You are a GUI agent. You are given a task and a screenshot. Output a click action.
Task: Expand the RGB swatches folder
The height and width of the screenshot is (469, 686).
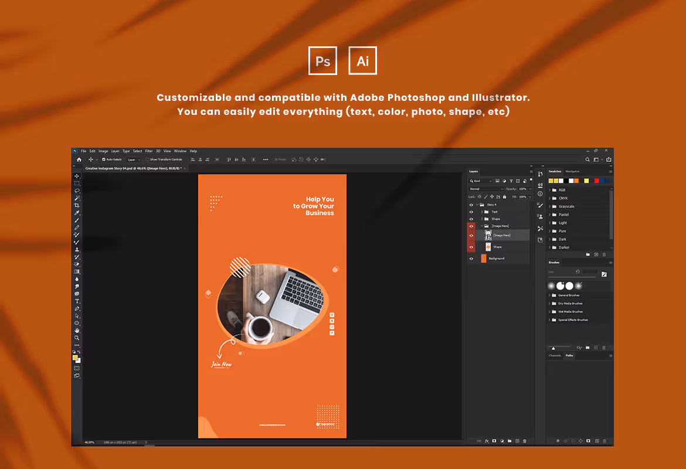[x=550, y=190]
